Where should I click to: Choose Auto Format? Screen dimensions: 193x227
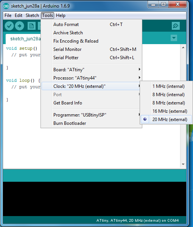(x=91, y=25)
